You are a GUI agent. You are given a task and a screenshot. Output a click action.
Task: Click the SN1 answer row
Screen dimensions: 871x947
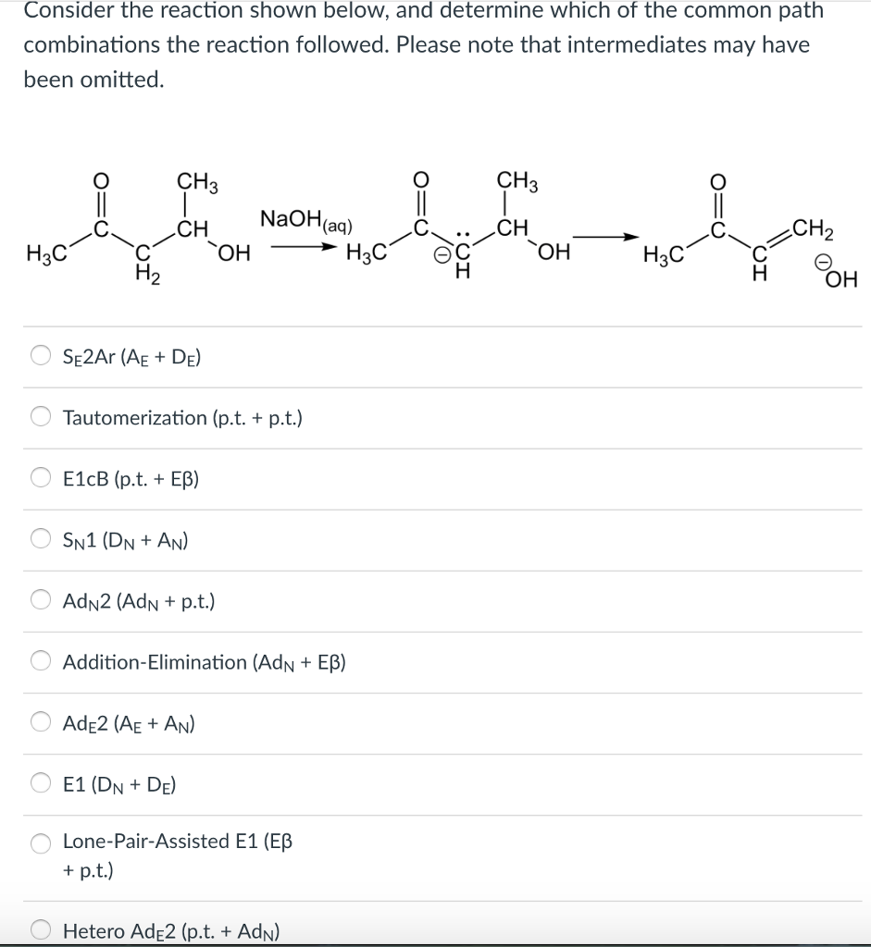point(125,538)
